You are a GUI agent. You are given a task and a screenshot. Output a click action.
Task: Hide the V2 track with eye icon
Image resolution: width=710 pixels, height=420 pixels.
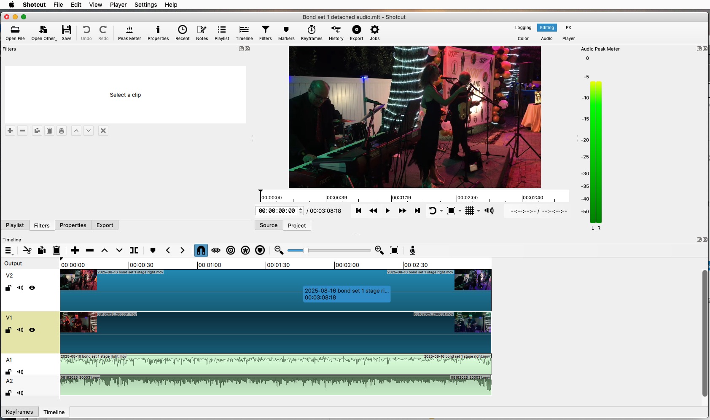(x=32, y=288)
